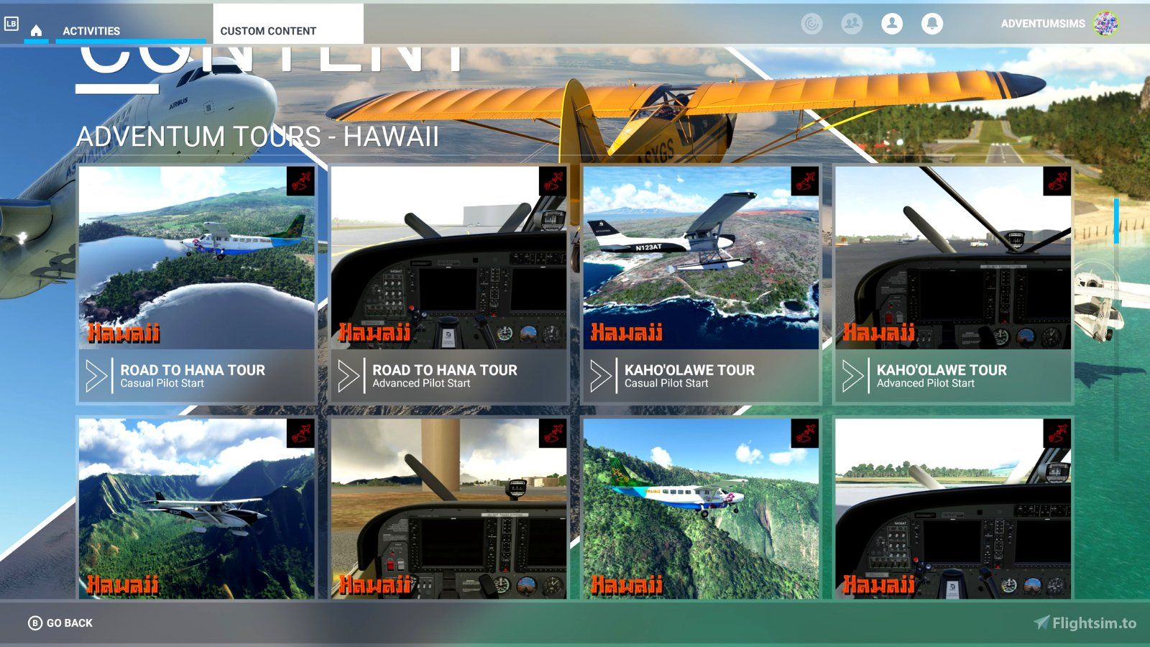This screenshot has height=647, width=1150.
Task: Open the spiral activity icon in top bar
Action: click(811, 24)
